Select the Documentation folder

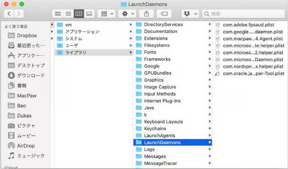point(172,32)
